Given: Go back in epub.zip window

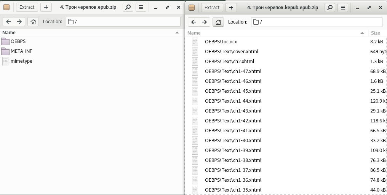Looking at the screenshot, I should [x=8, y=22].
